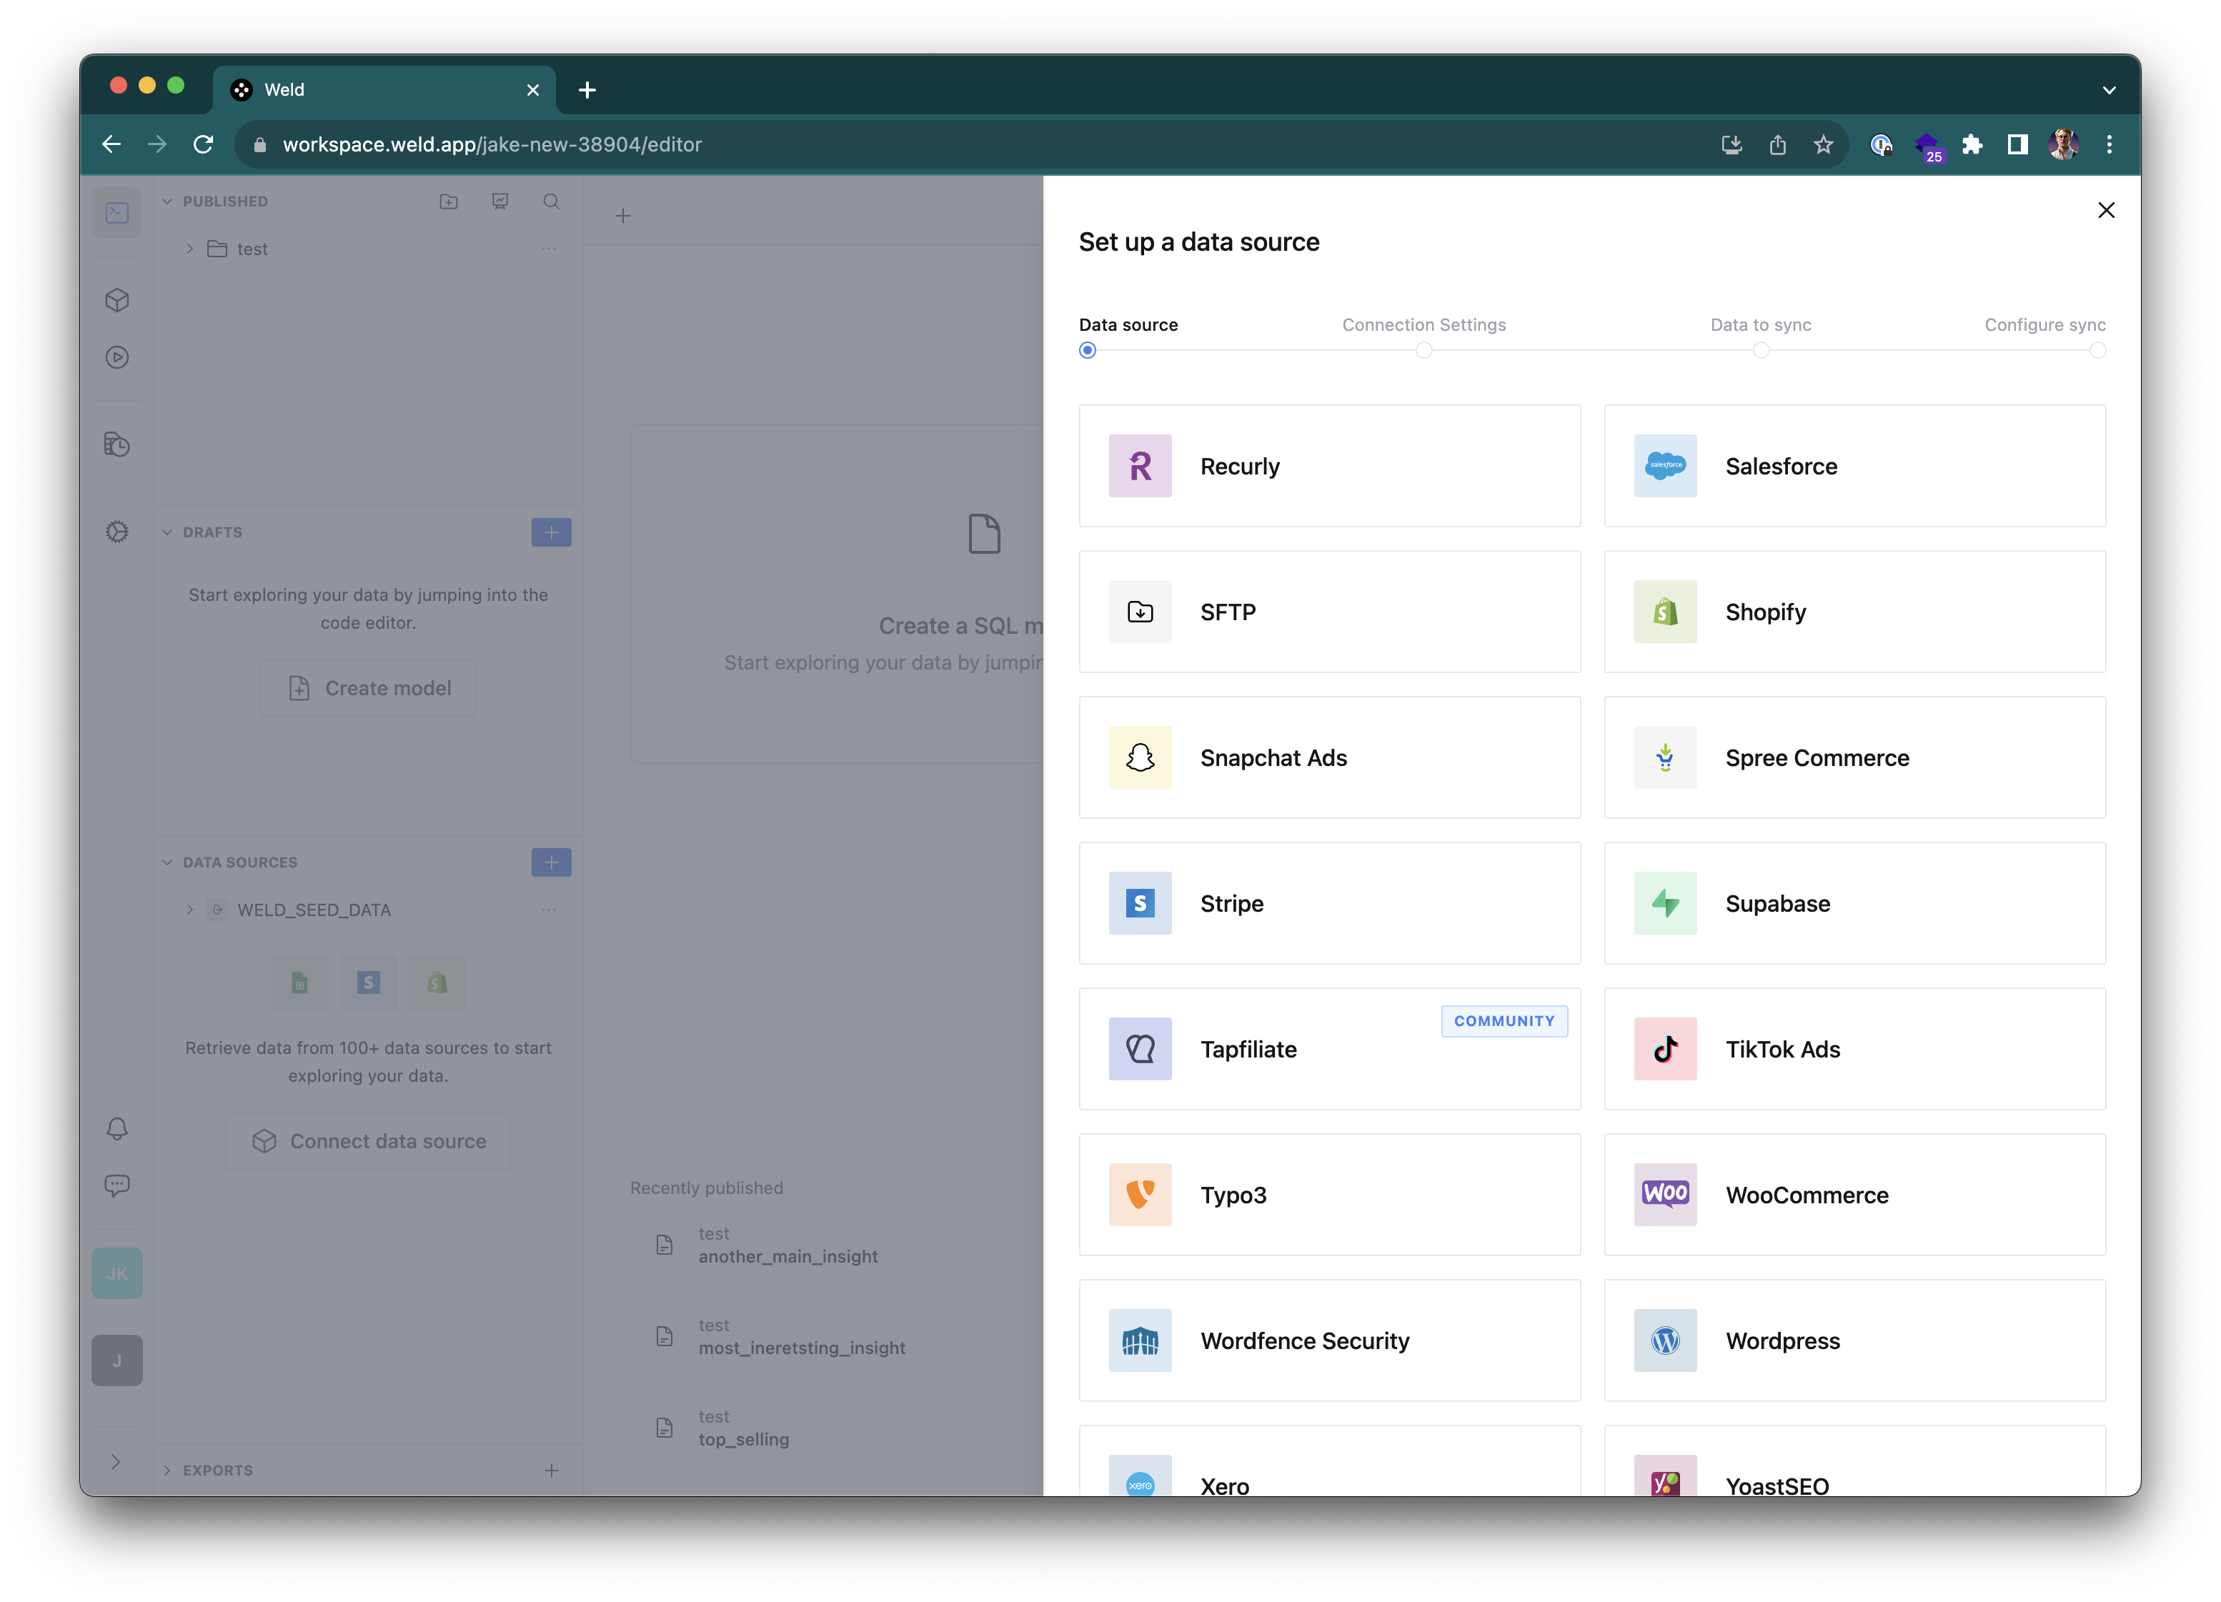Click the browser address bar URL
The width and height of the screenshot is (2221, 1602).
coord(492,145)
